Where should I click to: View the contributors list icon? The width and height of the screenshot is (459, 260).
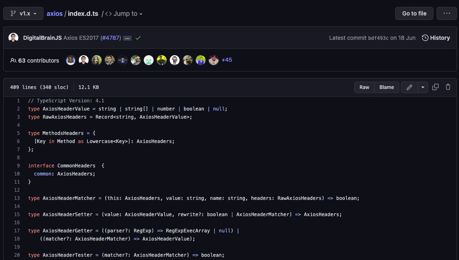pos(13,60)
